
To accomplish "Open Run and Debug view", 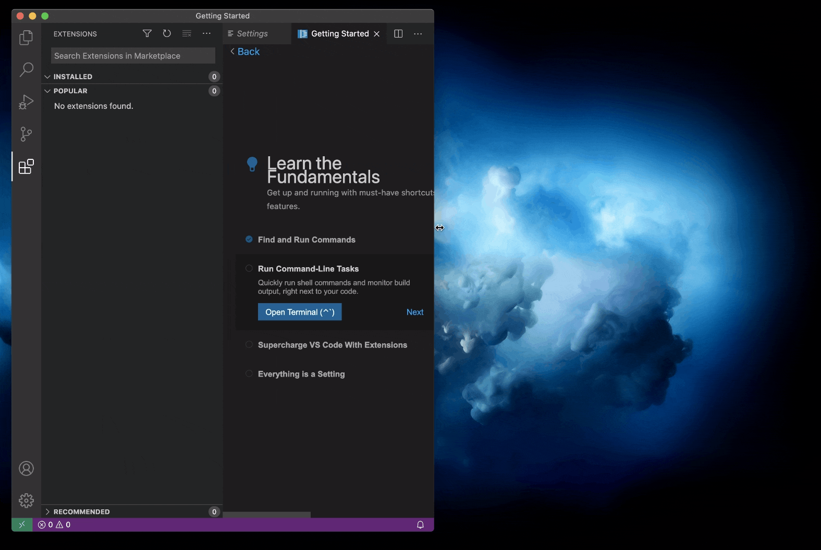I will pos(26,102).
